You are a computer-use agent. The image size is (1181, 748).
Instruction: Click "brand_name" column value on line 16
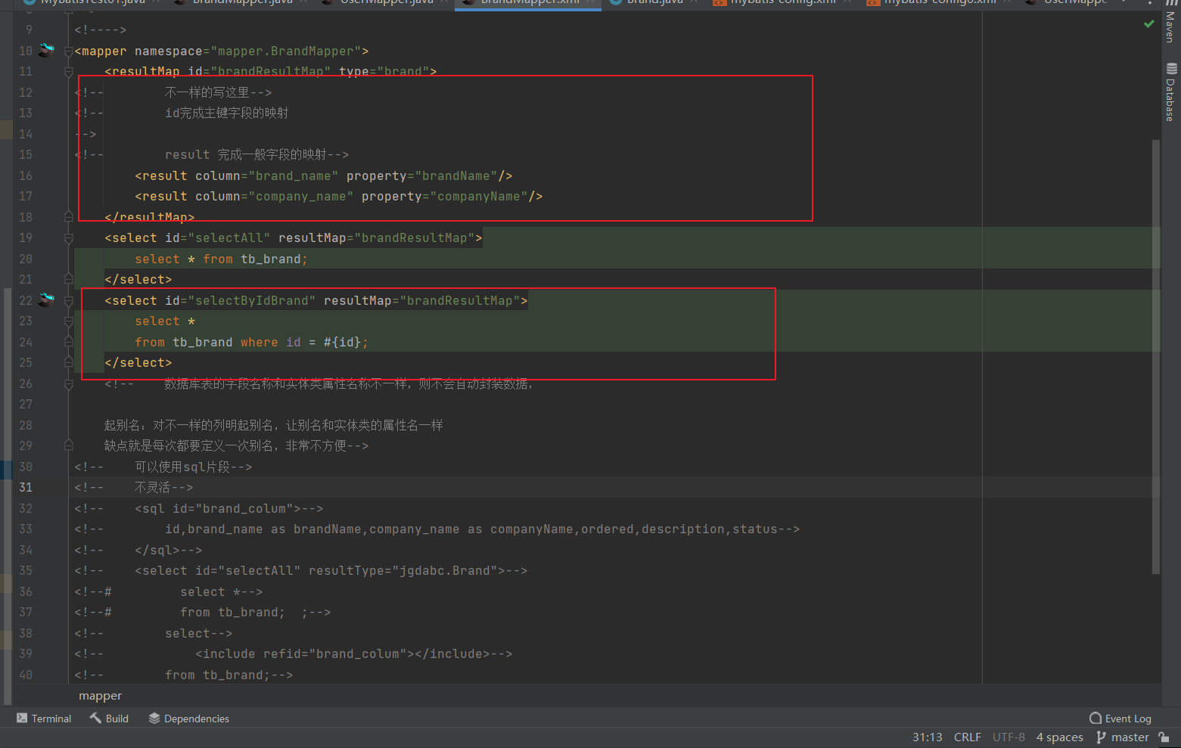tap(293, 175)
